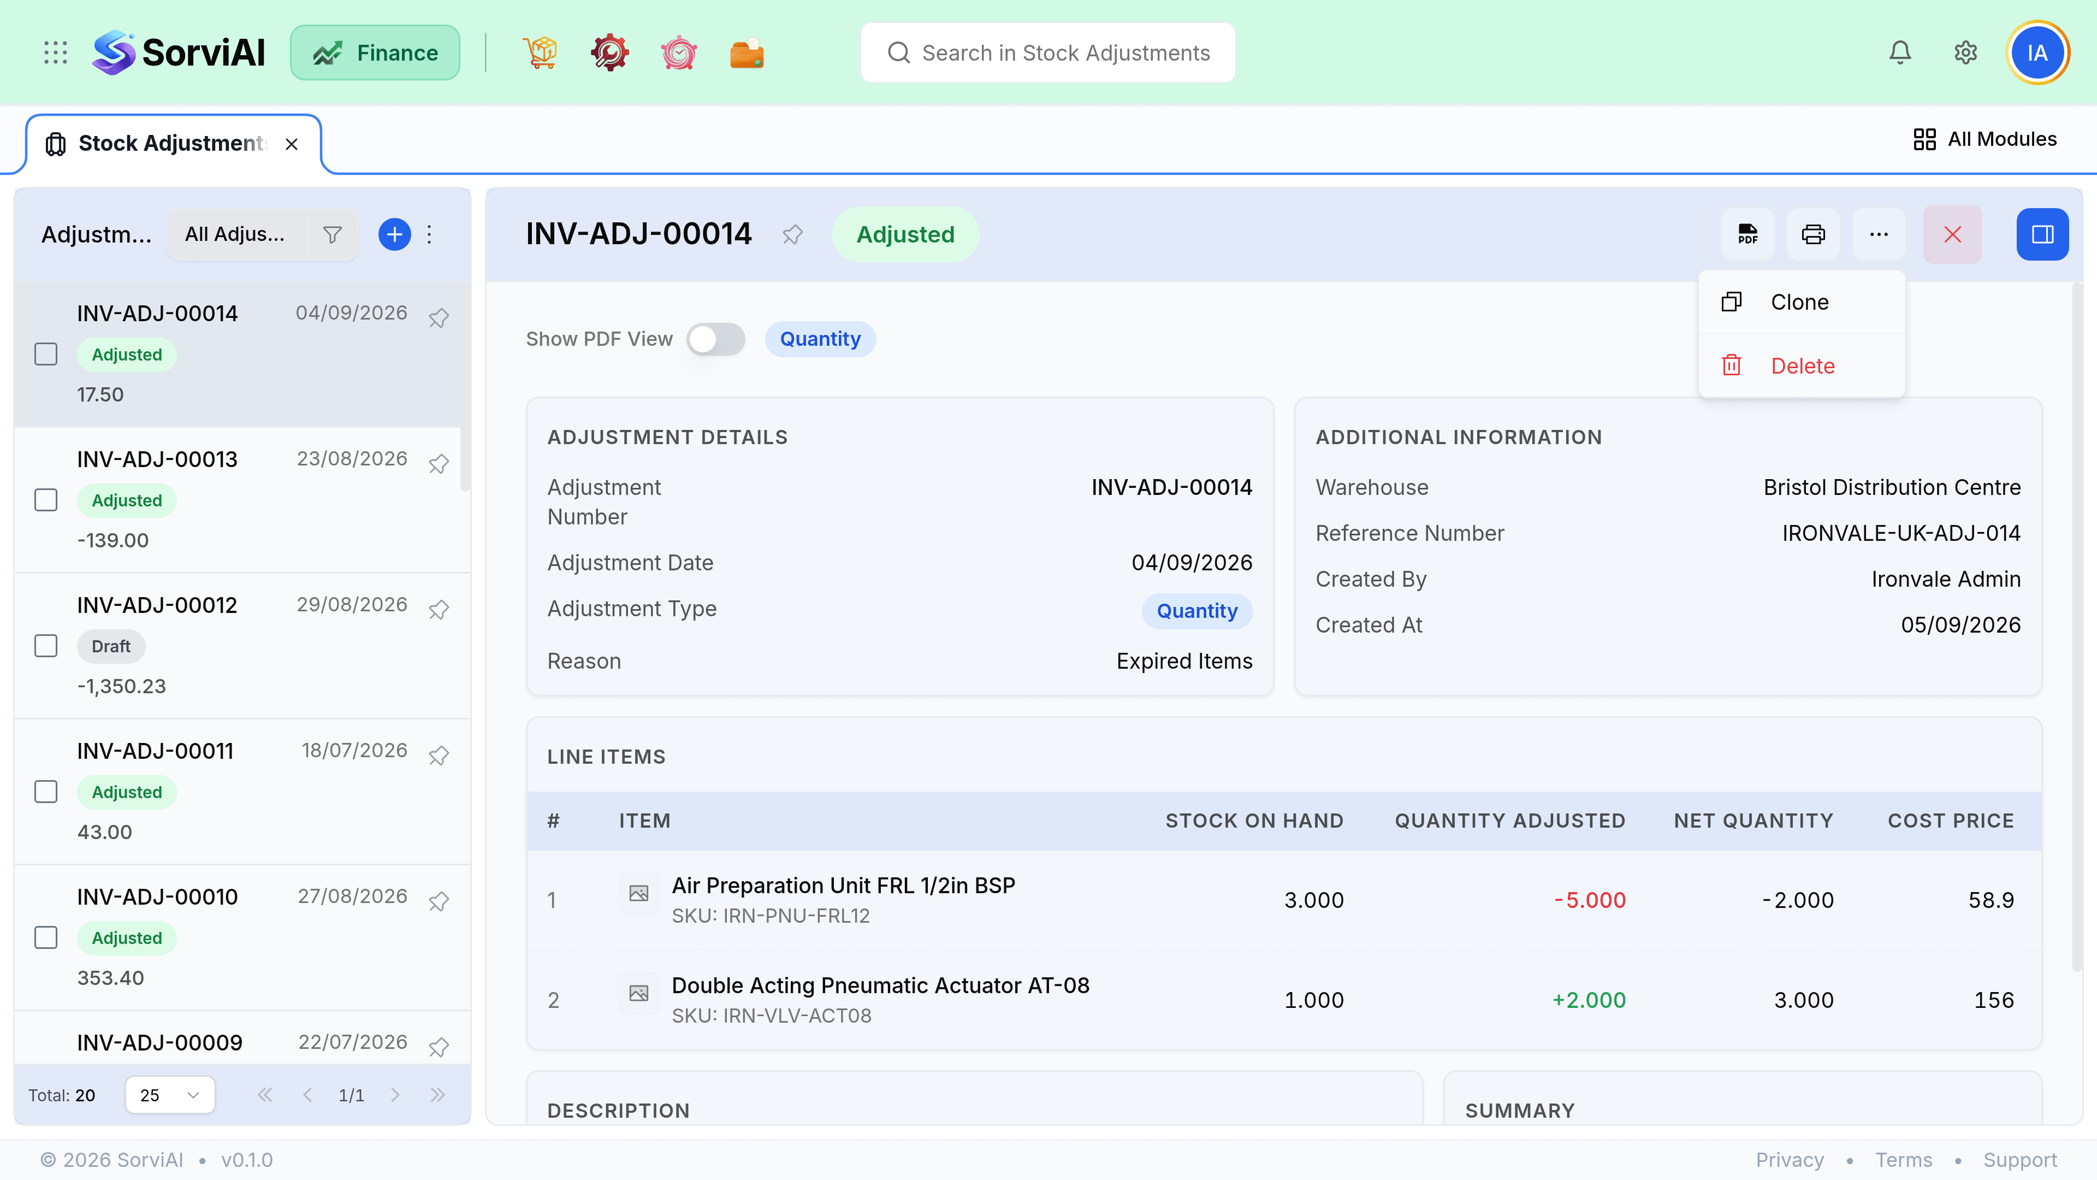Screen dimensions: 2097x1180
Task: Export adjustment as PDF
Action: point(1748,234)
